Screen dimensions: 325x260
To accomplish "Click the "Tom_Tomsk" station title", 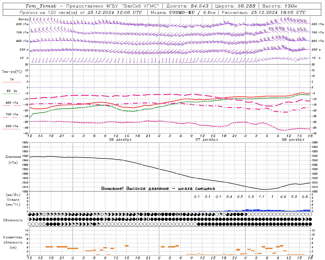I will click(41, 6).
